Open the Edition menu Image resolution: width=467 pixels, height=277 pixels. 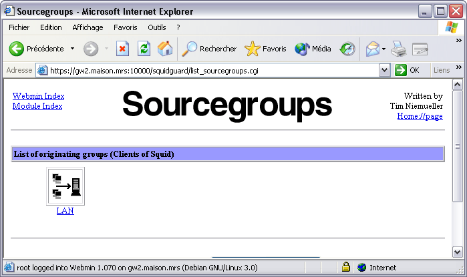[51, 27]
